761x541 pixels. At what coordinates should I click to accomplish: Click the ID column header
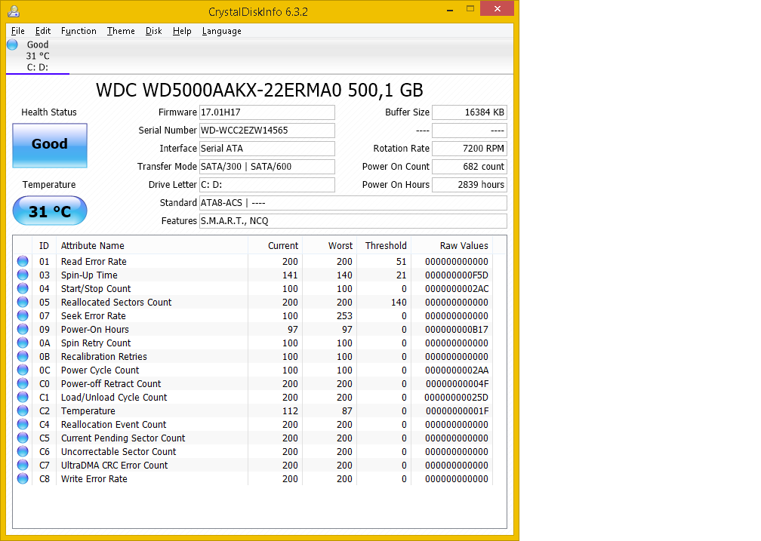(44, 245)
